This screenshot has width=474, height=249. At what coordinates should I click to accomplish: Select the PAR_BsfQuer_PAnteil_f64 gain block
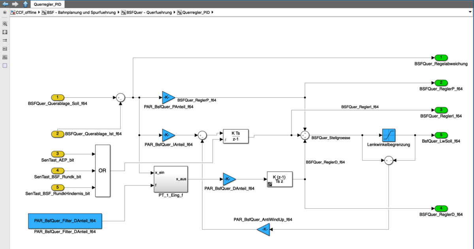point(168,97)
